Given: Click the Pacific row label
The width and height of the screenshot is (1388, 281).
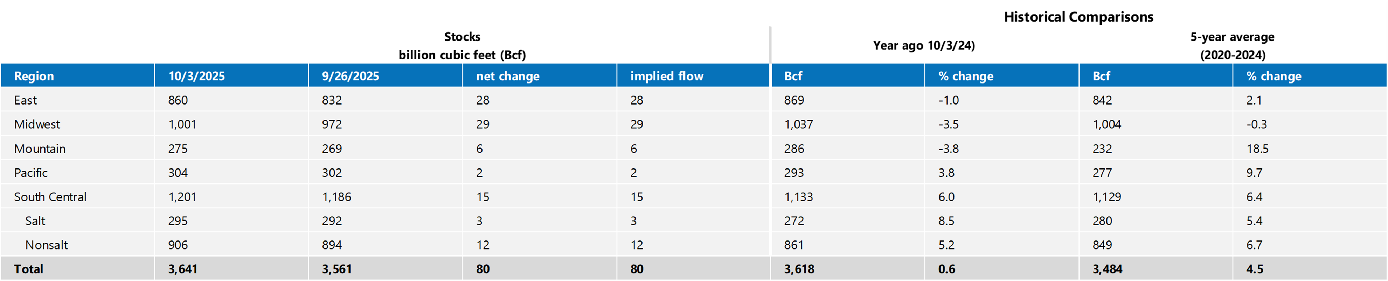Looking at the screenshot, I should pos(31,173).
